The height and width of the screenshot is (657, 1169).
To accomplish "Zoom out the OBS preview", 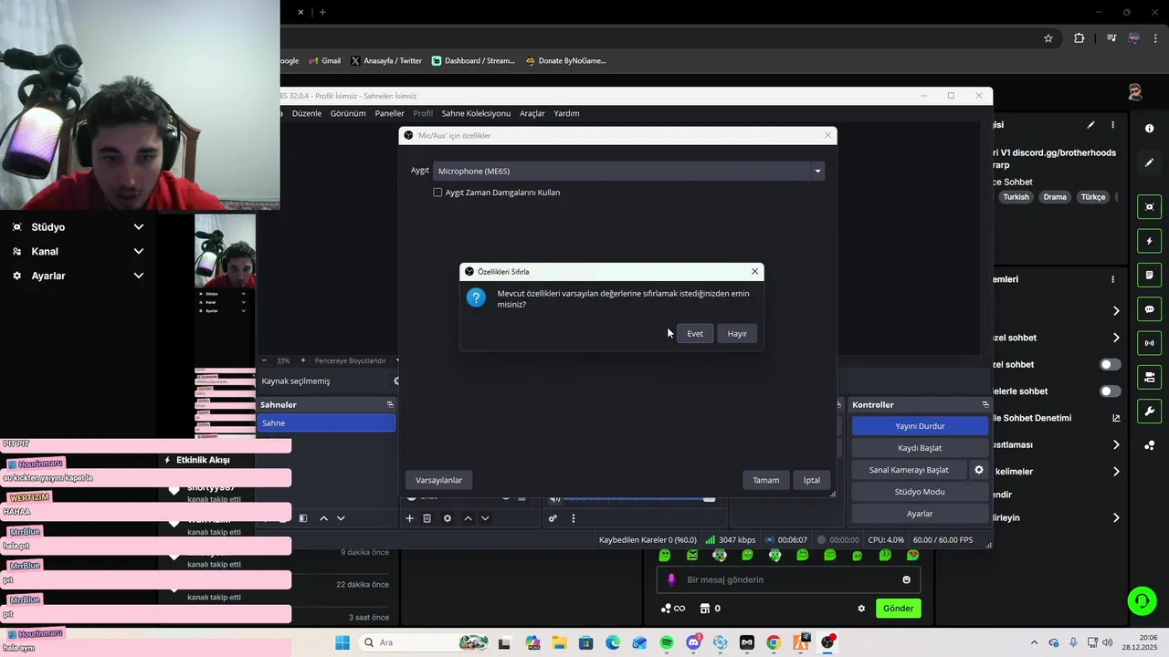I will (x=264, y=360).
